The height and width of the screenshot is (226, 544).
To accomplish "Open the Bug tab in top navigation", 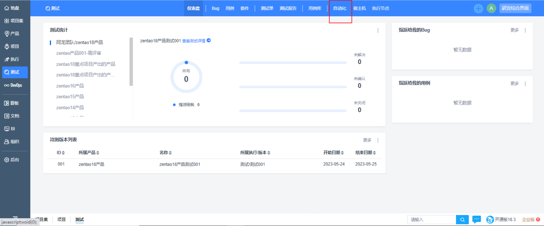I will click(x=215, y=9).
